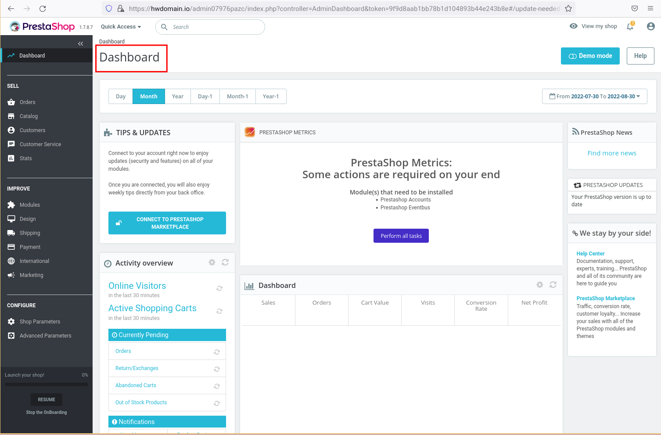Open the notifications bell icon
This screenshot has height=435, width=661.
click(x=630, y=26)
